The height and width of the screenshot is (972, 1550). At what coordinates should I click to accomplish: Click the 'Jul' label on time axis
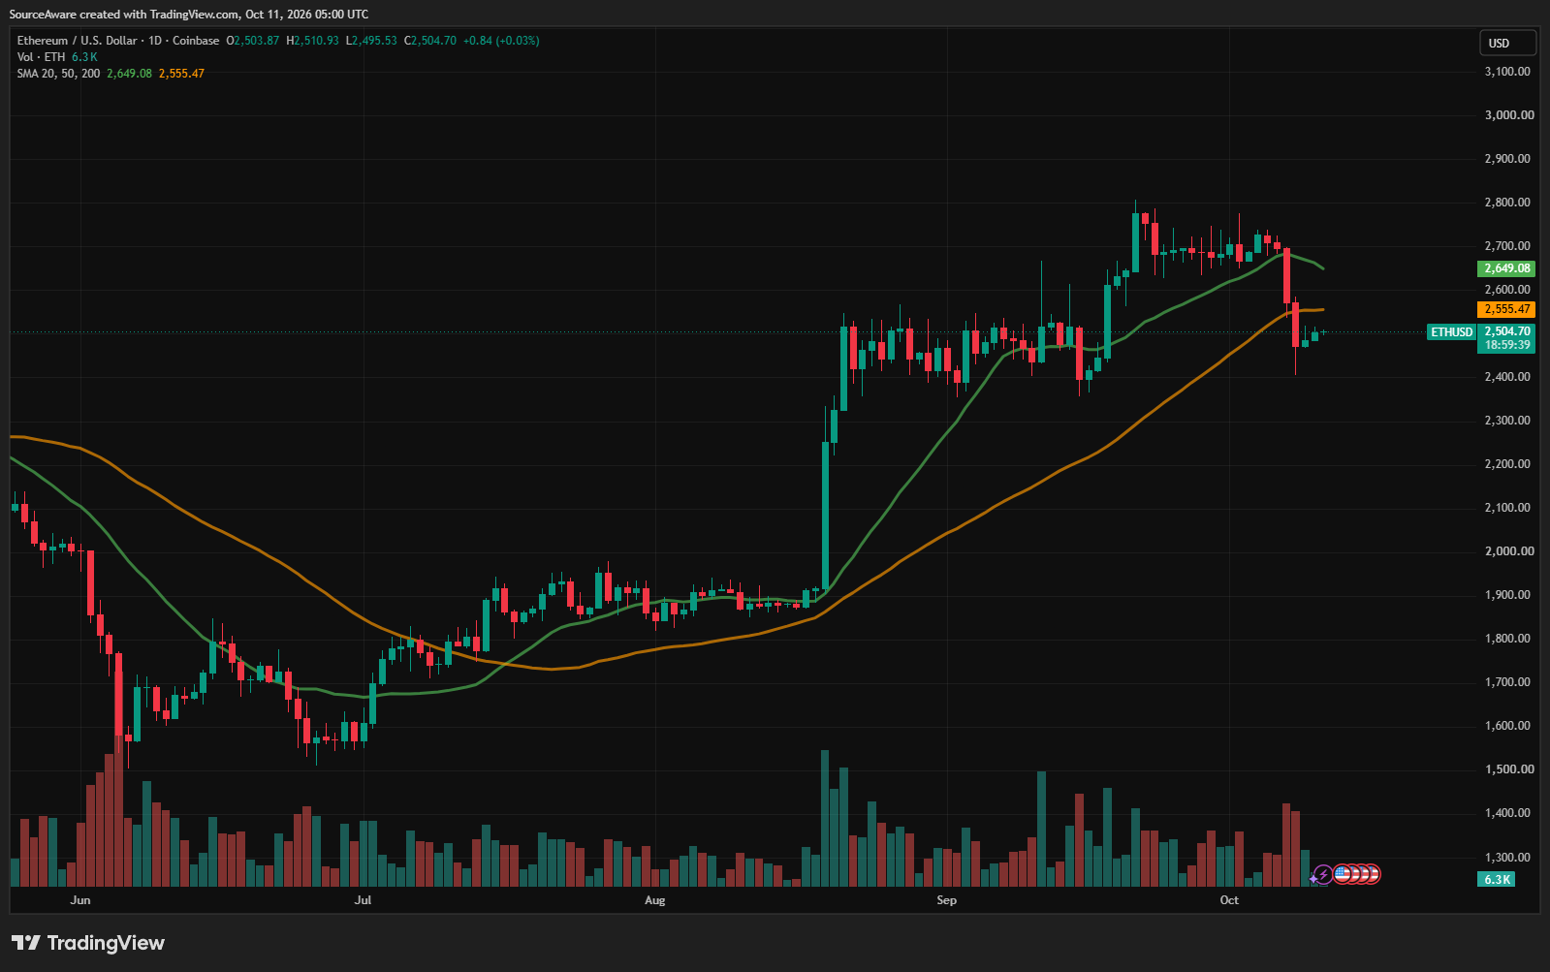click(363, 900)
